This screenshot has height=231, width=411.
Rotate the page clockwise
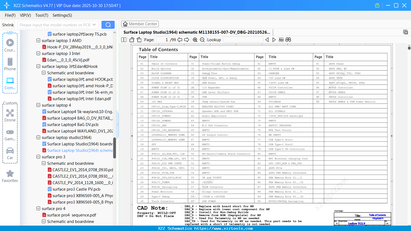click(x=139, y=40)
